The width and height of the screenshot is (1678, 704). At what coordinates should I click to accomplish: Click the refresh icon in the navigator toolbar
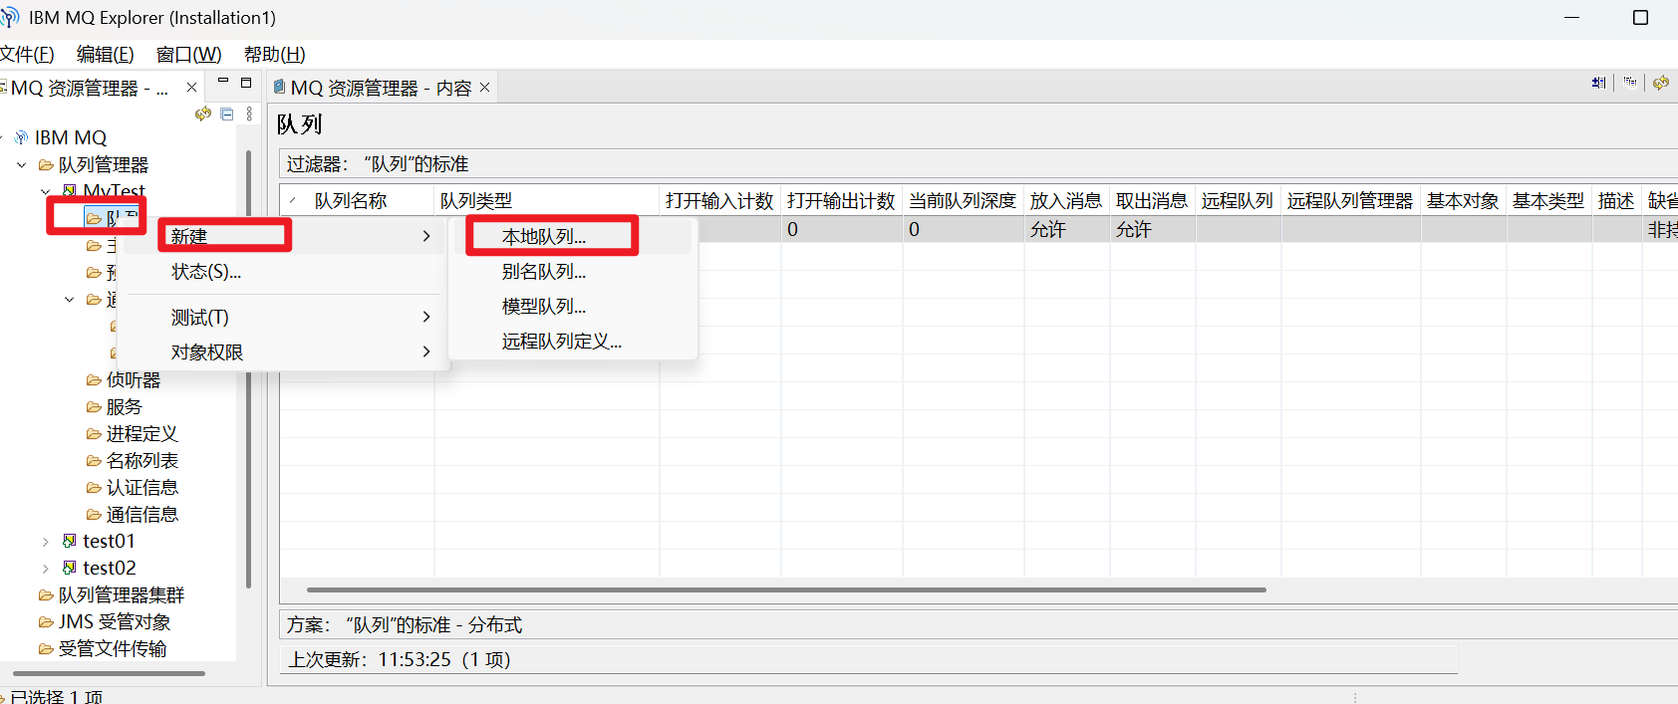click(203, 114)
